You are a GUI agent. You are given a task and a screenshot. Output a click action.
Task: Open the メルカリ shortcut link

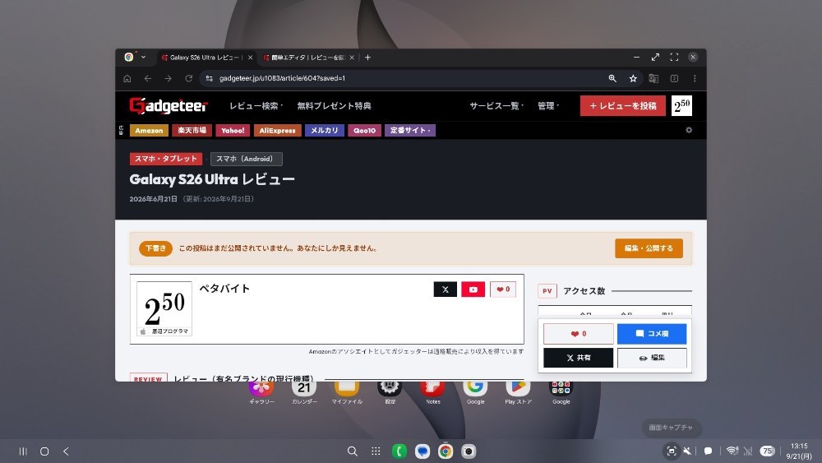point(325,131)
